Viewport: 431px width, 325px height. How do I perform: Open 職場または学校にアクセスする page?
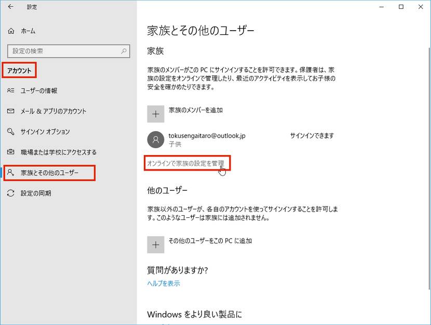coord(59,152)
